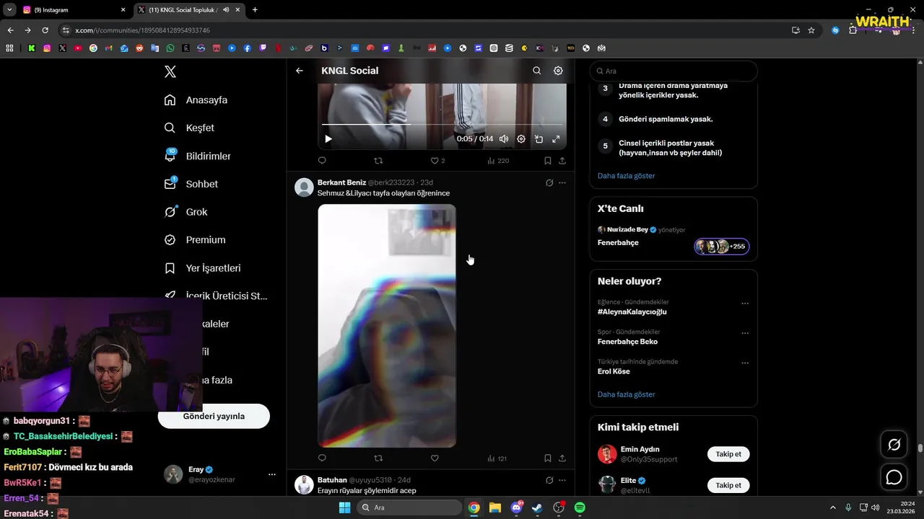
Task: Open the Windows Start menu
Action: click(x=344, y=507)
